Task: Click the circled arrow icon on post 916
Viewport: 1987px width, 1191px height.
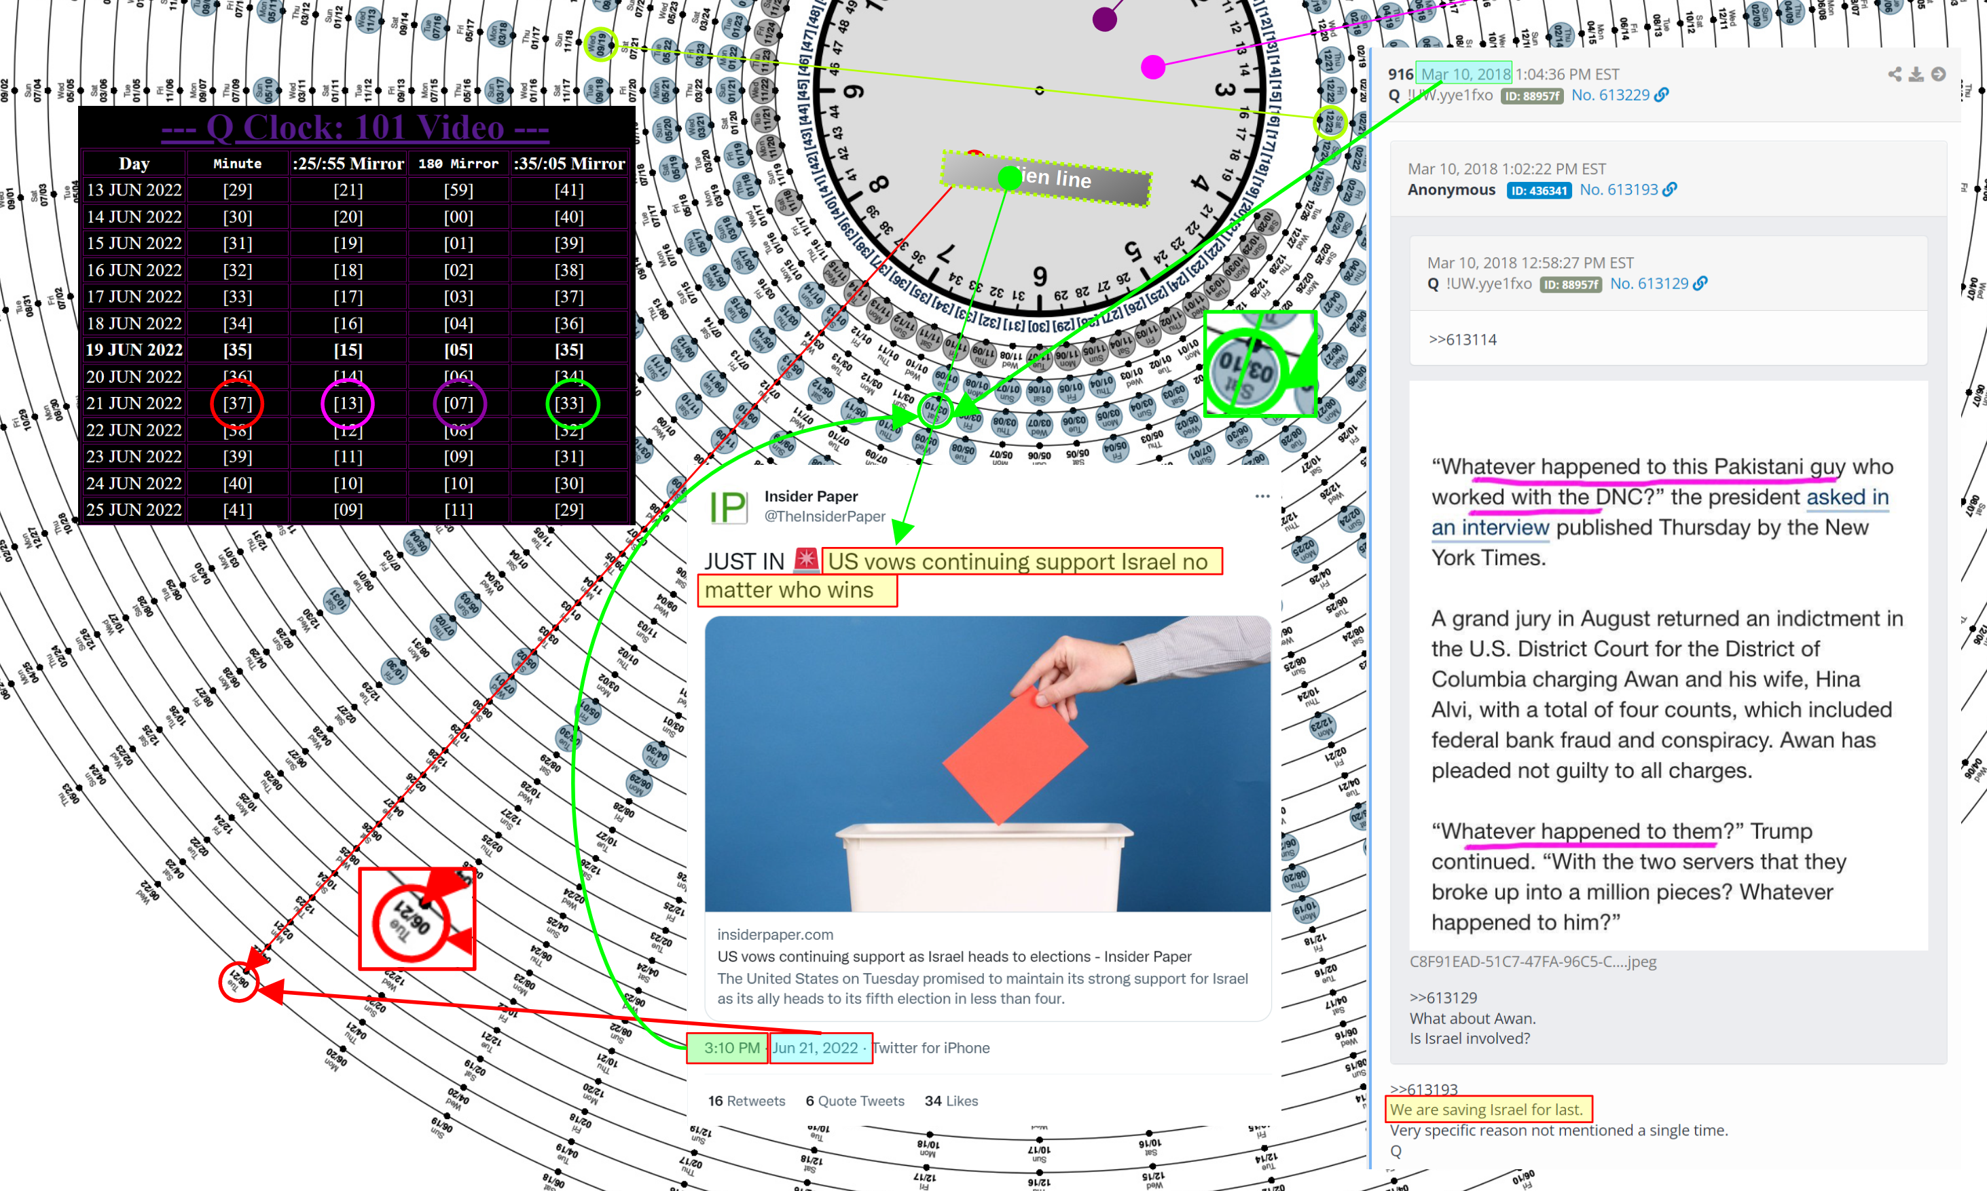Action: (x=1938, y=74)
